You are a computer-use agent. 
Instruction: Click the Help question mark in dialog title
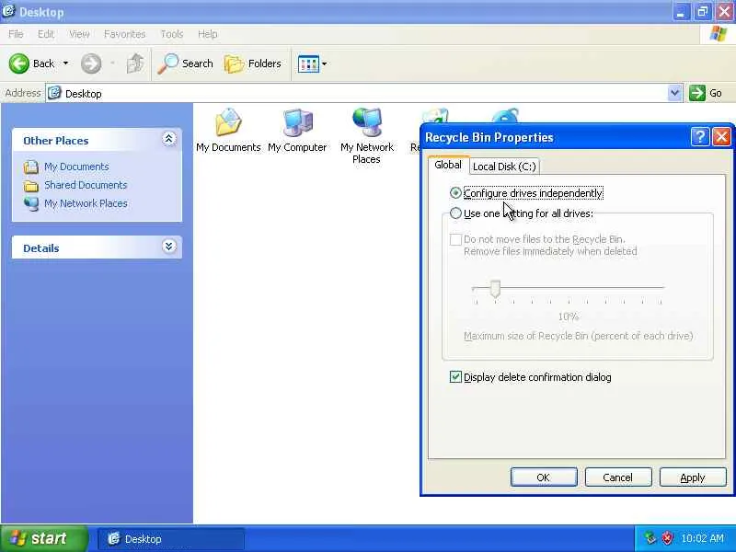(699, 137)
